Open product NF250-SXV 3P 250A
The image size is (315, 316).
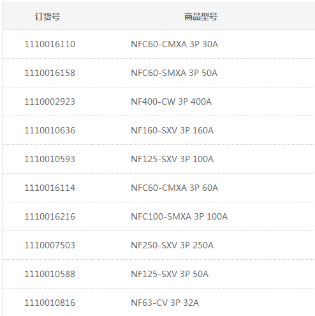pyautogui.click(x=172, y=245)
